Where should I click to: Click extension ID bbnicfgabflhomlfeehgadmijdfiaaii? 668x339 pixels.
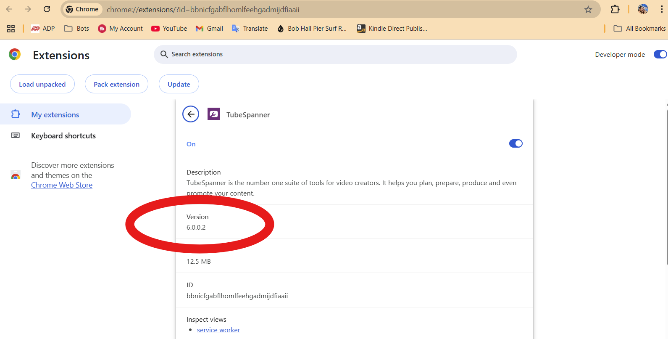pyautogui.click(x=237, y=296)
